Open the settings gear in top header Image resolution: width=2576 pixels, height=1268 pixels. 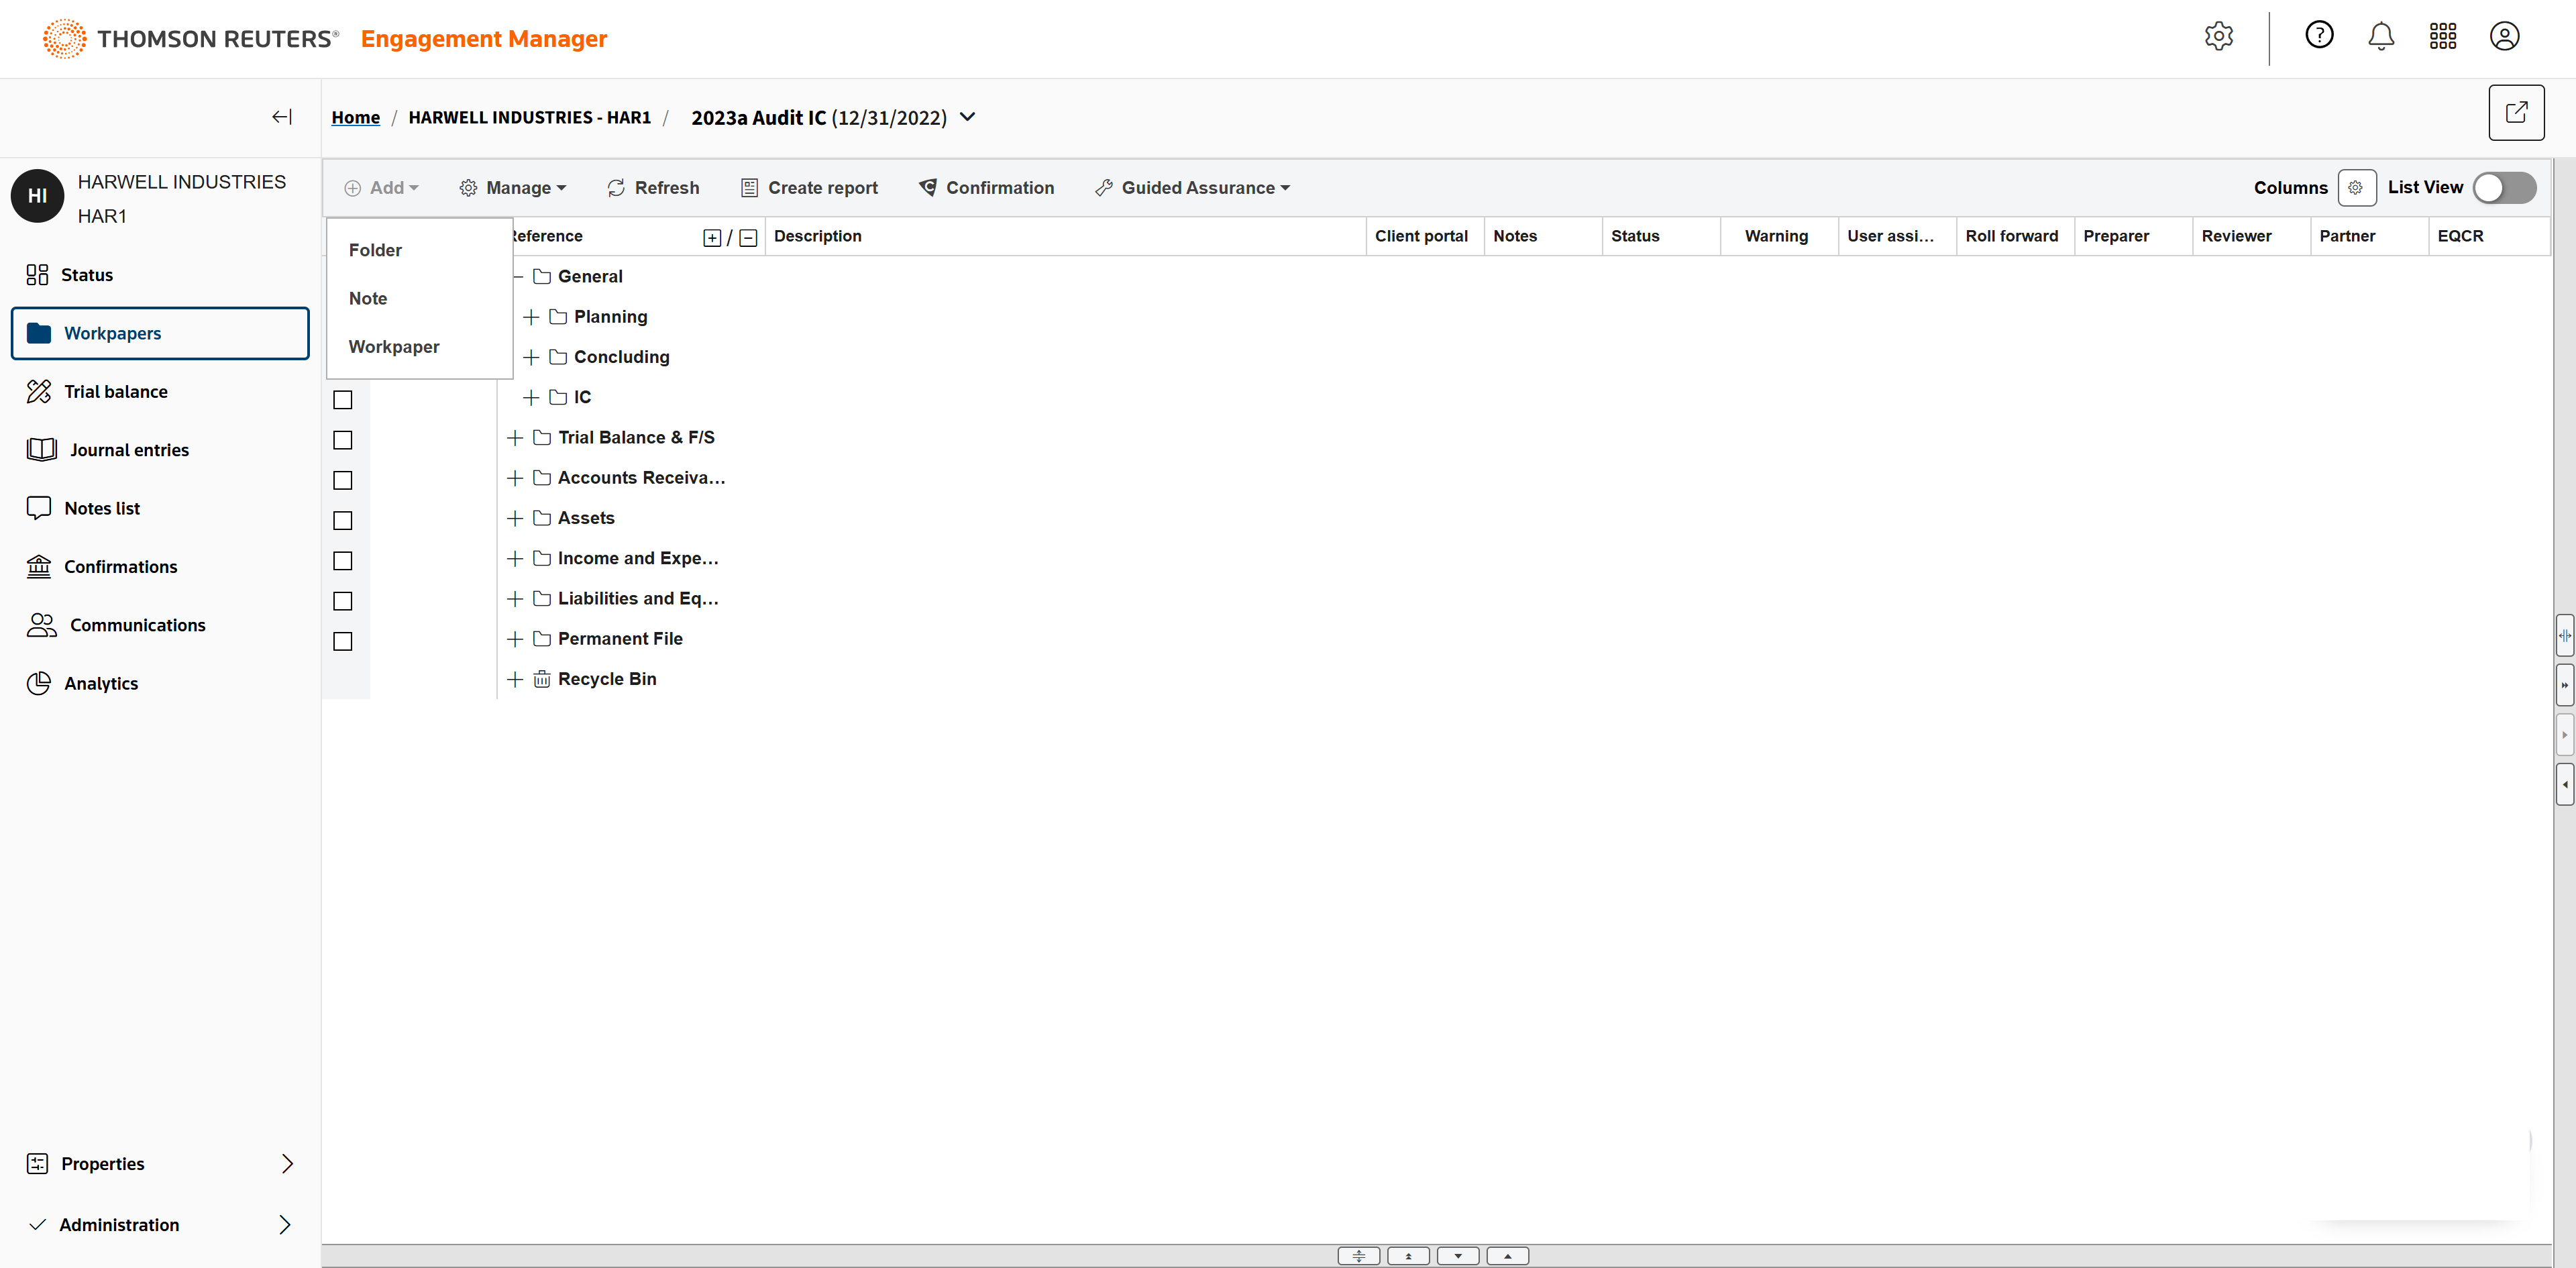[x=2218, y=37]
